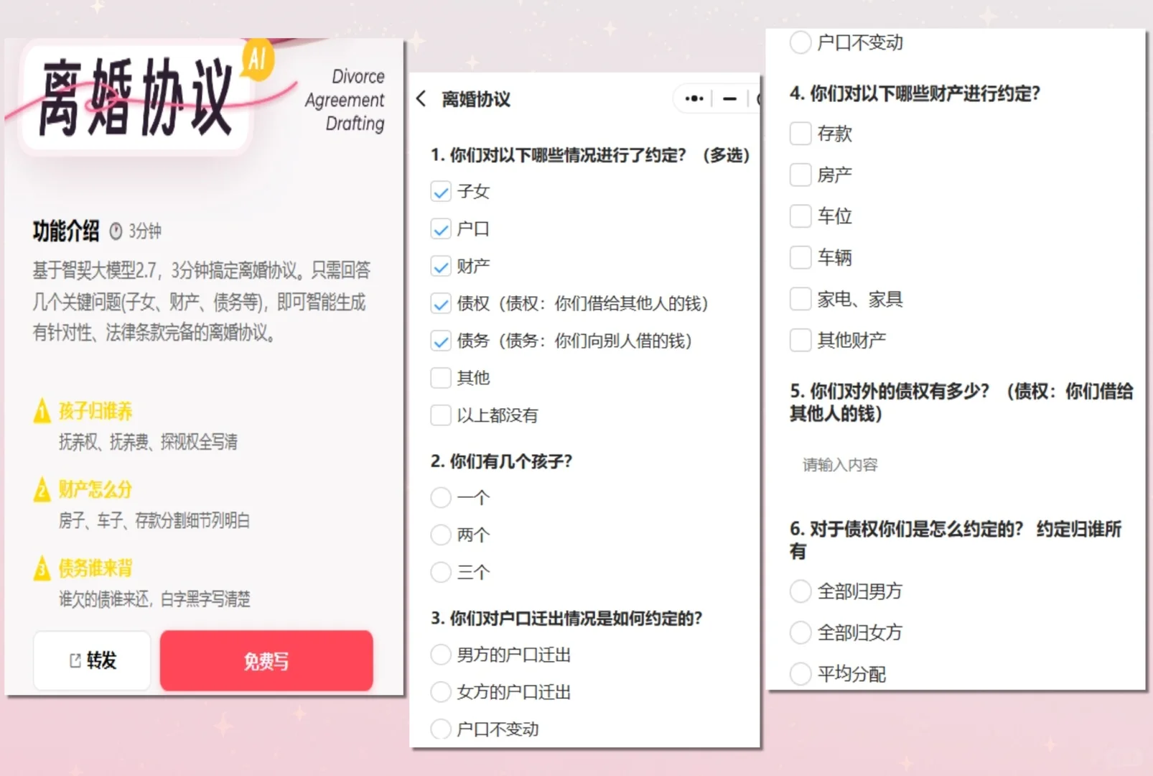Image resolution: width=1153 pixels, height=776 pixels.
Task: Uncheck the 债务 checkbox
Action: [440, 341]
